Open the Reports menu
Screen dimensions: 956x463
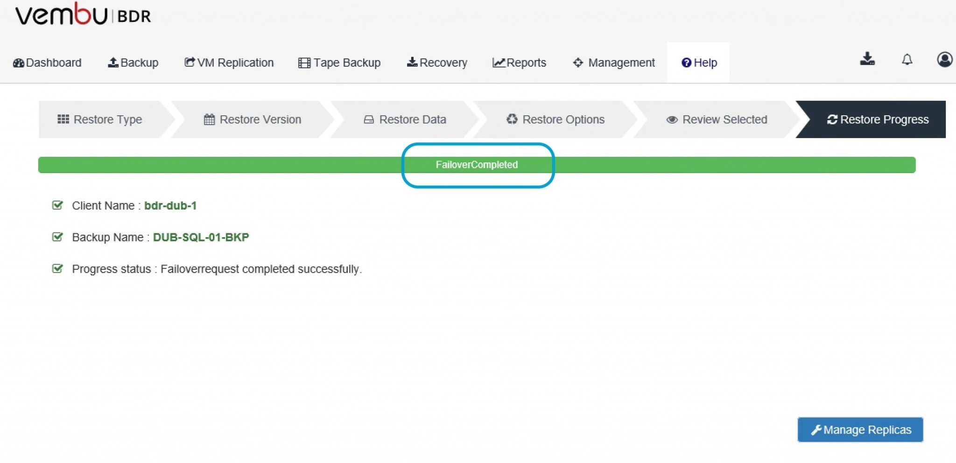519,63
